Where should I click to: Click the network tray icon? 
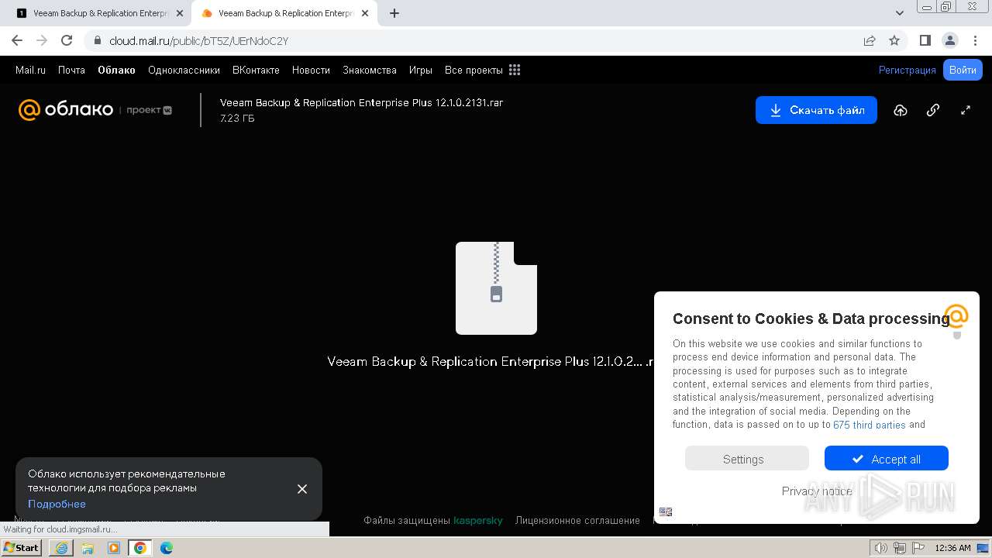[900, 548]
